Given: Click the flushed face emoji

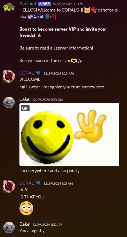Looking at the screenshot, I should [x=26, y=208].
